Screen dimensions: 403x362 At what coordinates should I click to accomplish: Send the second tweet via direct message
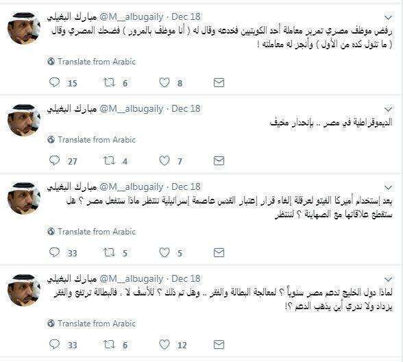[219, 160]
